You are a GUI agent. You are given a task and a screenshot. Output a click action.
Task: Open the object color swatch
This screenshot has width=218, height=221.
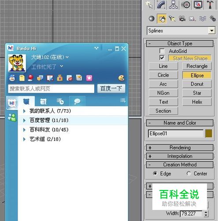click(x=209, y=133)
